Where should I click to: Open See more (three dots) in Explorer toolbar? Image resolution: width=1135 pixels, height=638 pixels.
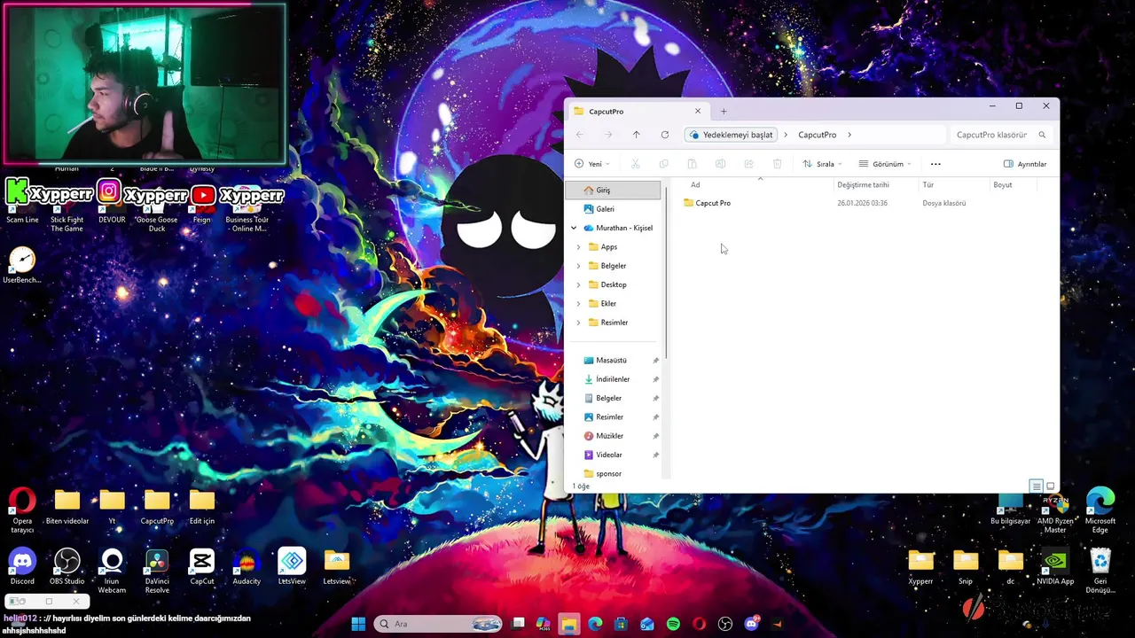point(935,164)
